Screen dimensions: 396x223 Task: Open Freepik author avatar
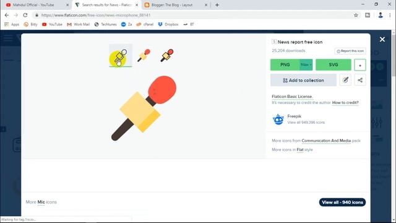(278, 120)
